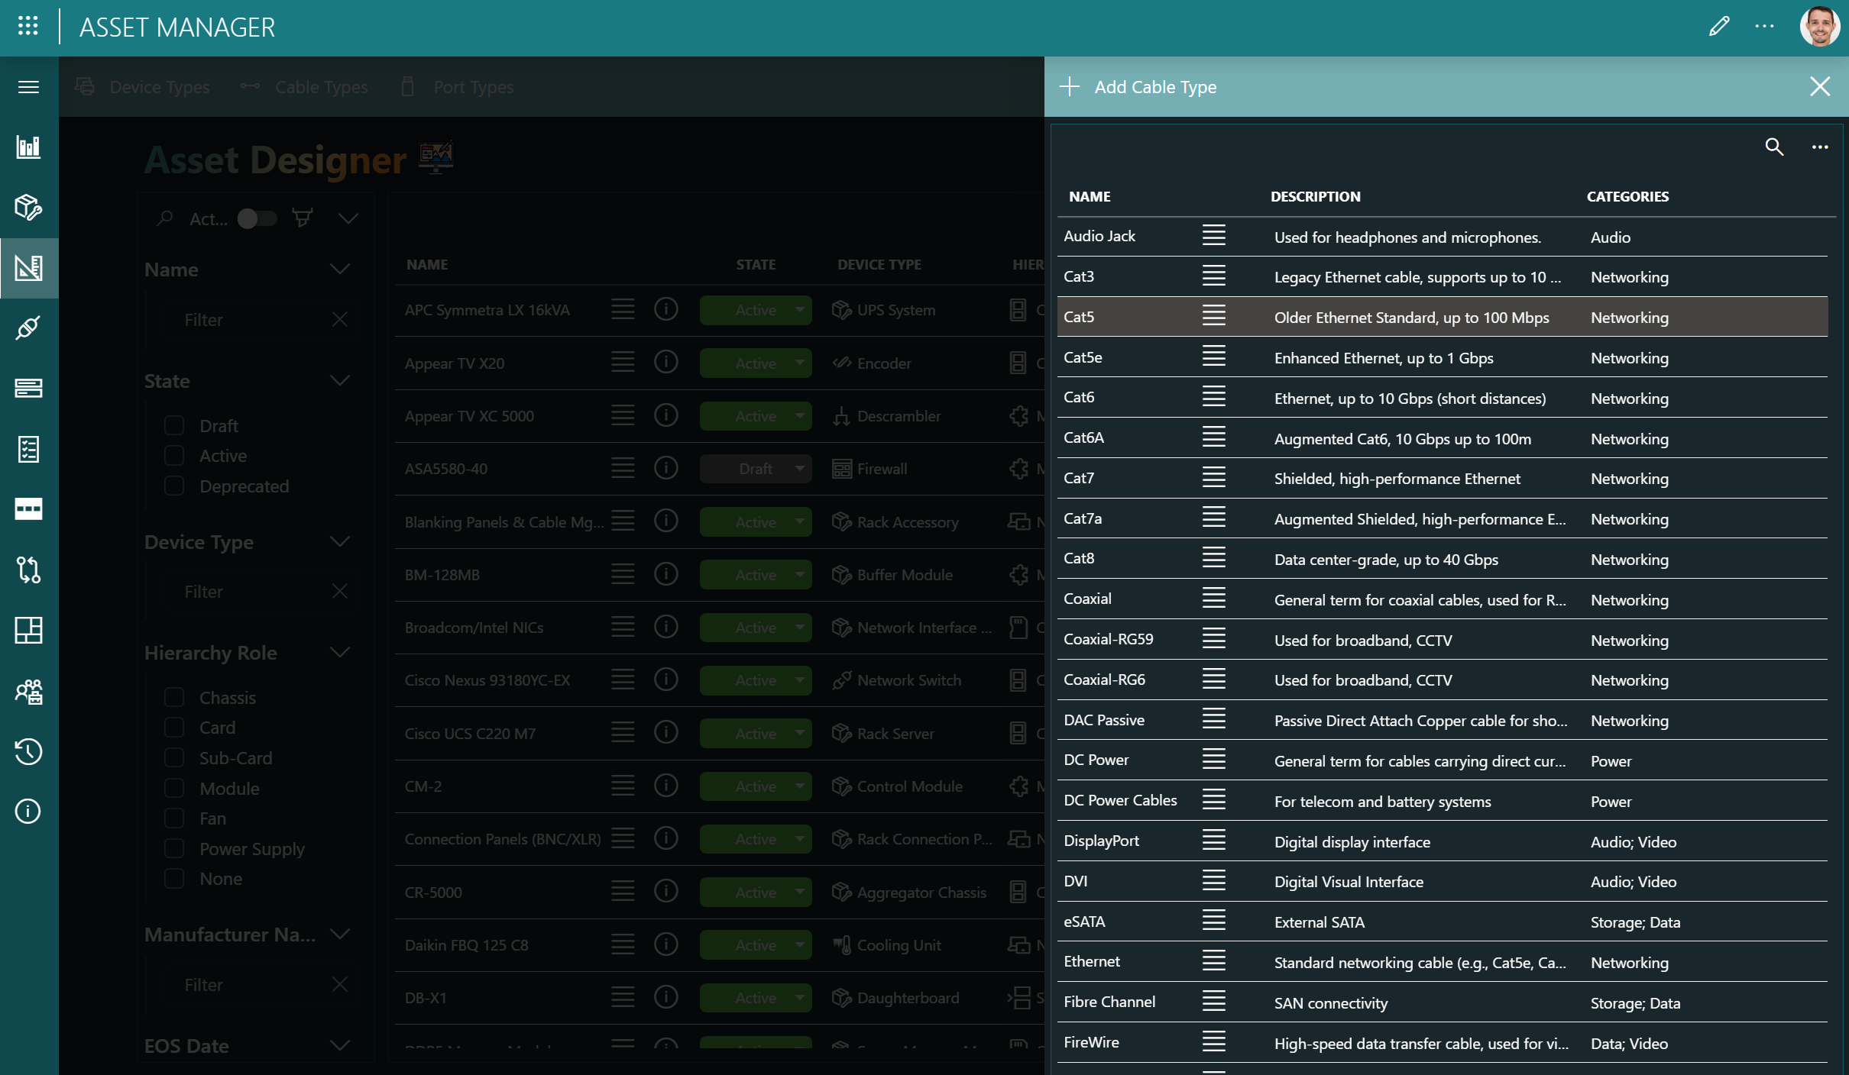The image size is (1849, 1075).
Task: Open the cable panel more options ellipsis
Action: [1820, 147]
